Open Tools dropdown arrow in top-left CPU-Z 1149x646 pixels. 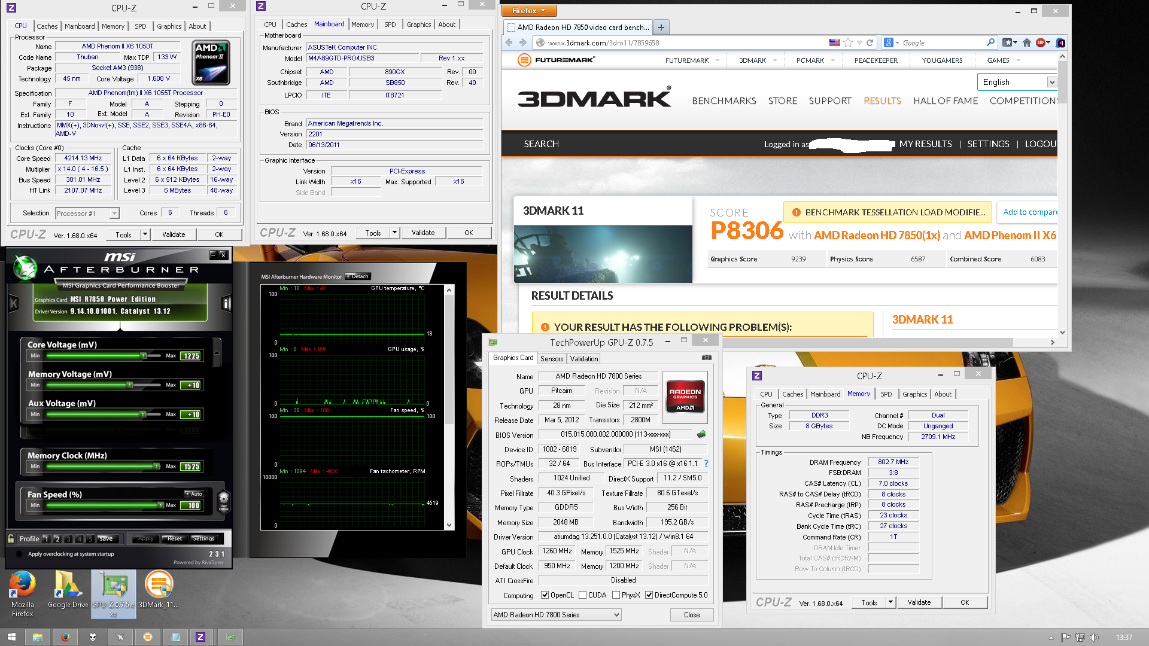pyautogui.click(x=145, y=234)
